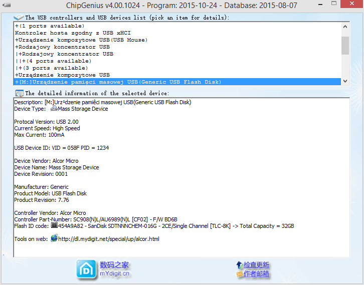Click the Mass Storage Device type icon
The height and width of the screenshot is (285, 364).
pyautogui.click(x=54, y=109)
